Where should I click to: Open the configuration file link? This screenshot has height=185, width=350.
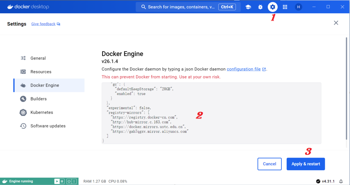[244, 69]
